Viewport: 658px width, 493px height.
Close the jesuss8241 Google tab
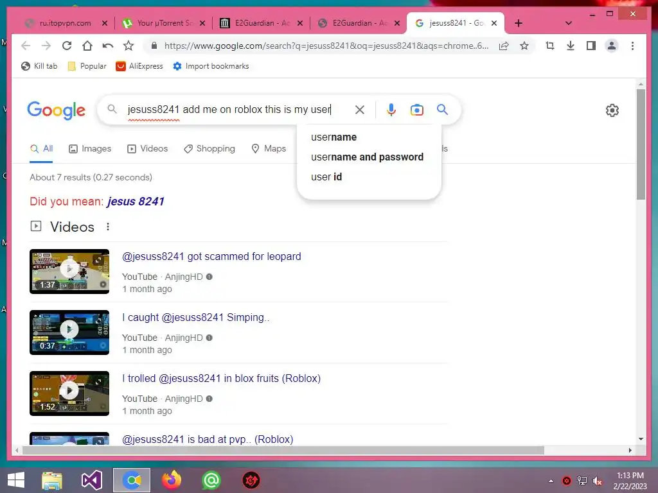click(494, 24)
